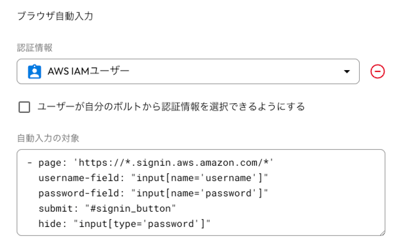Image resolution: width=402 pixels, height=248 pixels.
Task: Place cursor on the submit: key
Action: pyautogui.click(x=58, y=208)
